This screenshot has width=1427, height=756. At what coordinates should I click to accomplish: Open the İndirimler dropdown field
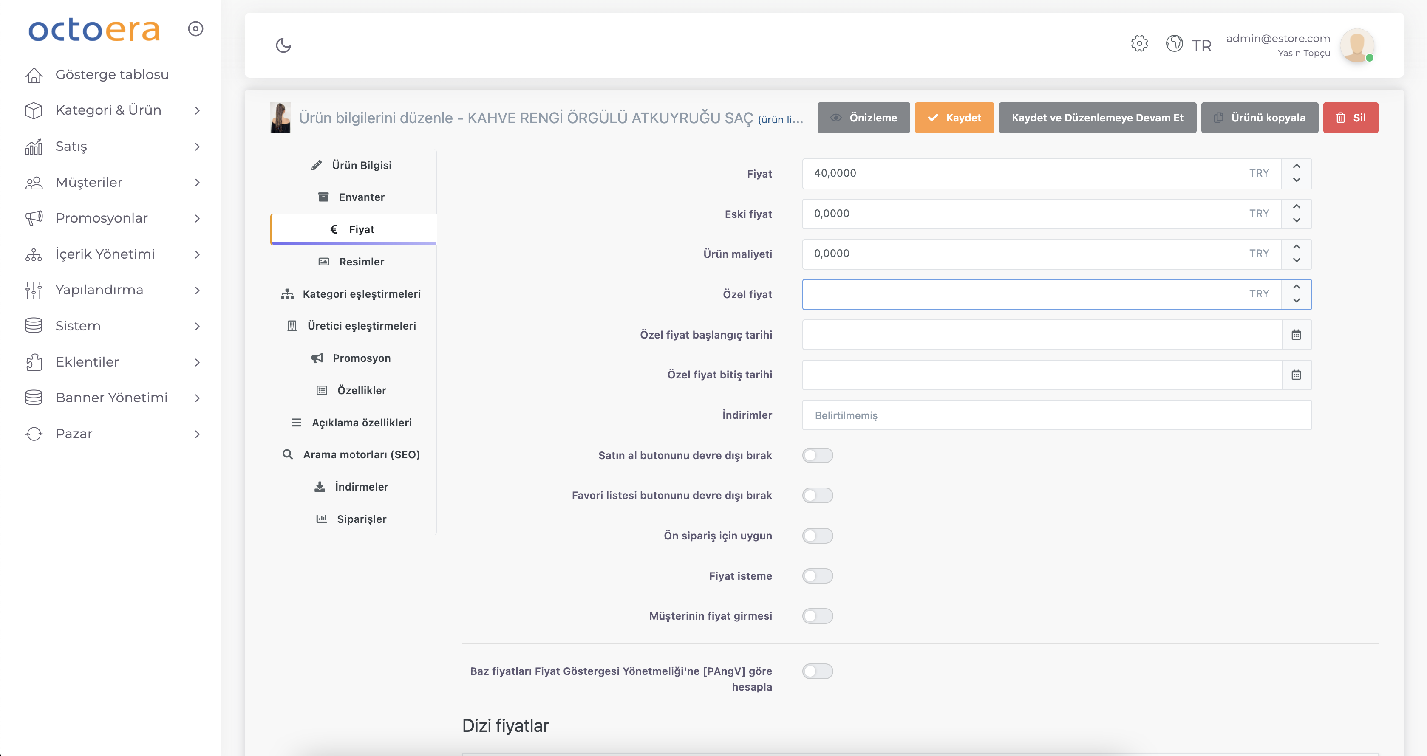[x=1056, y=415]
